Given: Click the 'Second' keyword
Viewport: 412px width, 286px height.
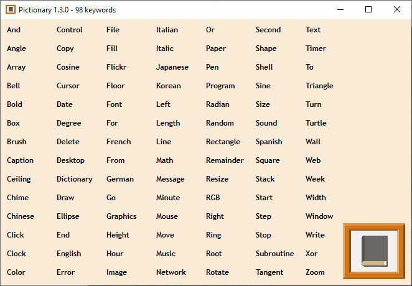Looking at the screenshot, I should (268, 30).
